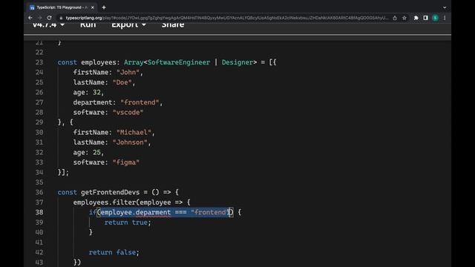Click the "vscode" string value
Screen dimensions: 475x267
(128, 112)
